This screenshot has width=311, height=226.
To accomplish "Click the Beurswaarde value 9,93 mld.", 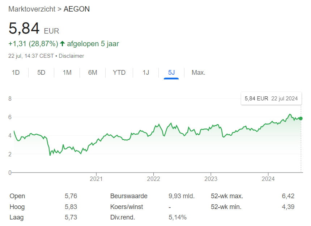I will click(x=182, y=196).
